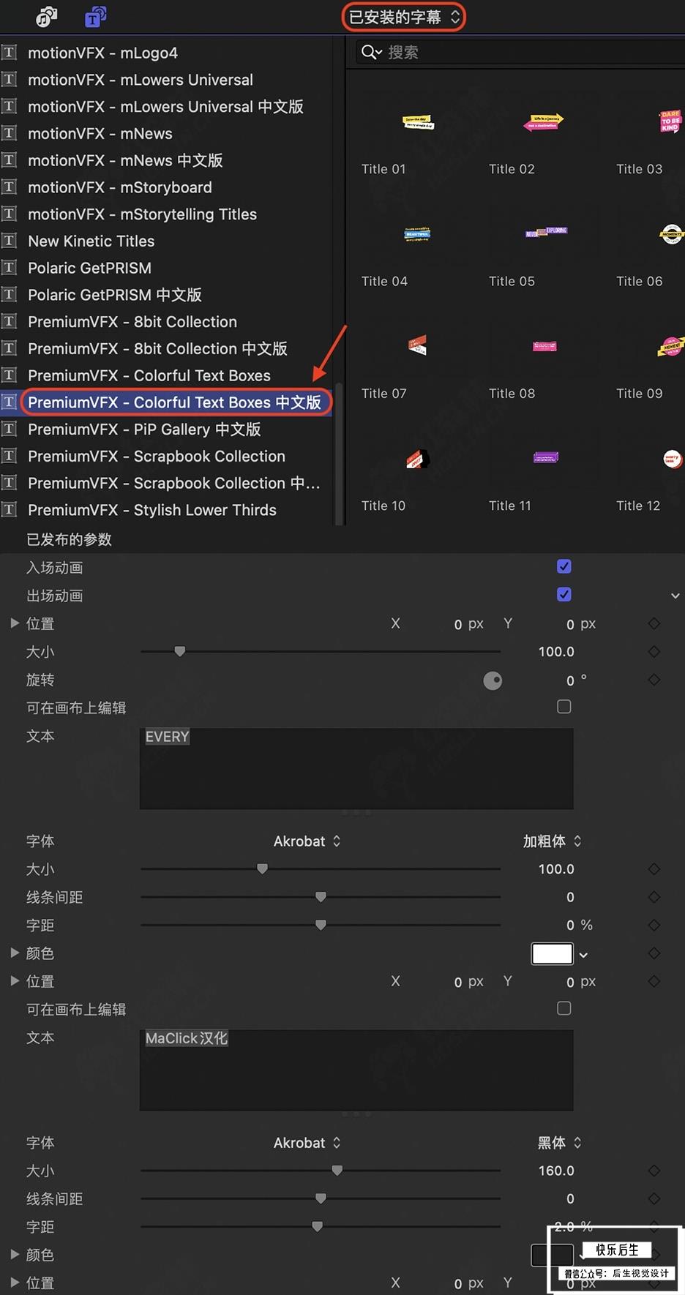685x1295 pixels.
Task: Select the Title 10 thumbnail
Action: tap(417, 459)
